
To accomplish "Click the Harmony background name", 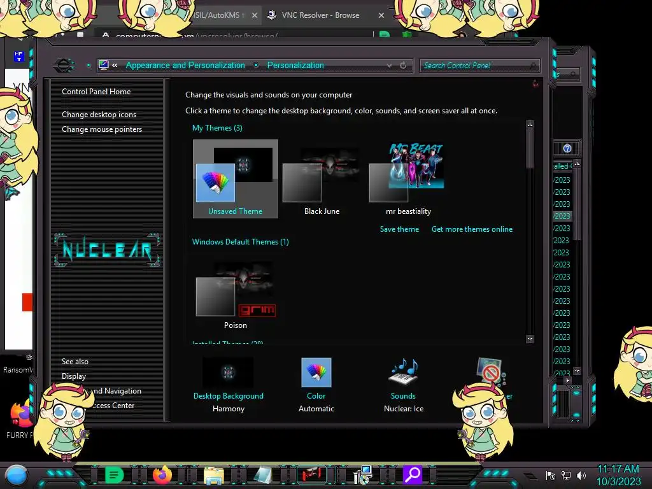I will point(229,409).
